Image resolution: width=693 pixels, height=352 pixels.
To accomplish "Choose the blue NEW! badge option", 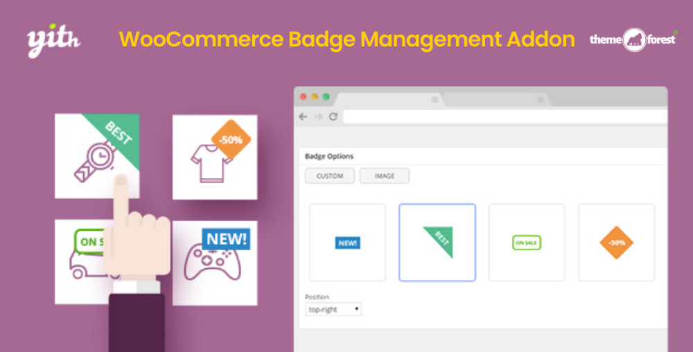I will pos(347,243).
